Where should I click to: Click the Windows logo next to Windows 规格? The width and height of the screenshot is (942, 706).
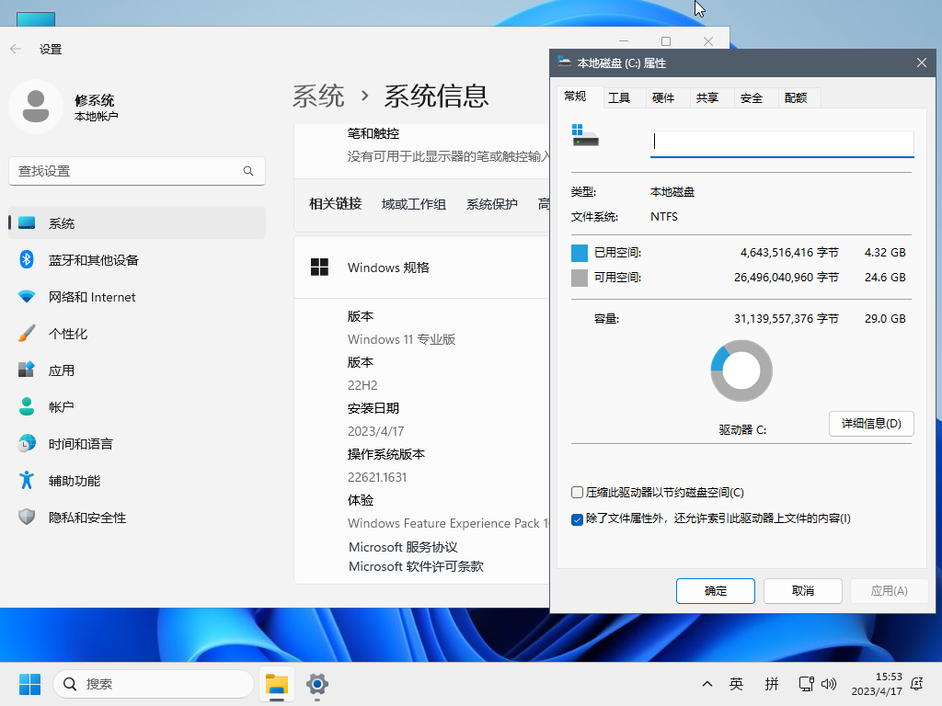319,268
